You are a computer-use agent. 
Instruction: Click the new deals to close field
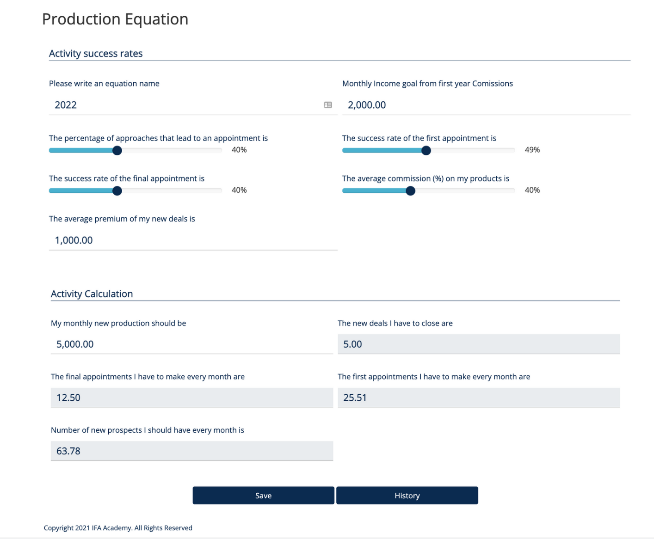pos(478,344)
